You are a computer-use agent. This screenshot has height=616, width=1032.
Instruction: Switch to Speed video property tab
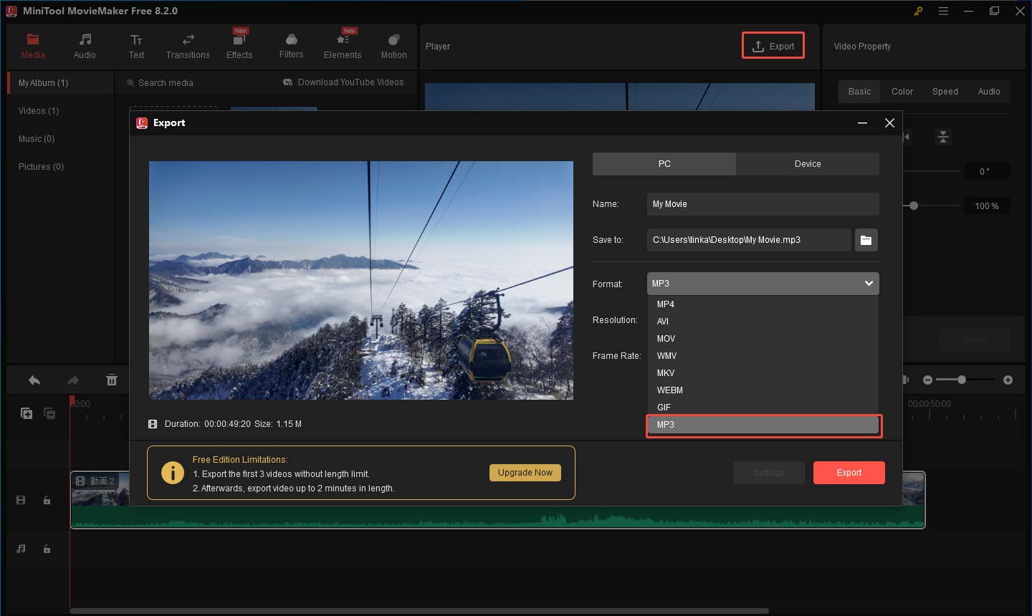tap(945, 92)
